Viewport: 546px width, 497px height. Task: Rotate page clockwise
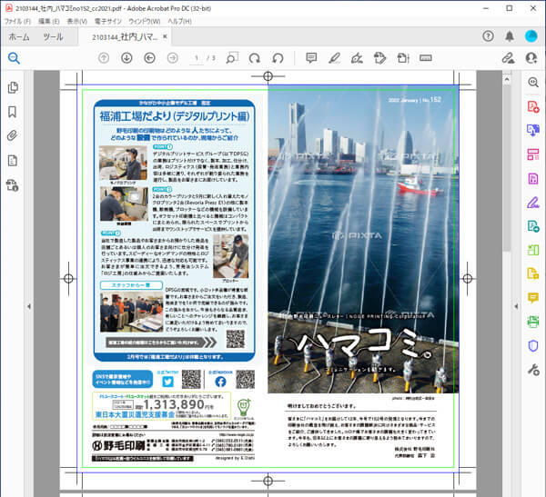[x=255, y=58]
